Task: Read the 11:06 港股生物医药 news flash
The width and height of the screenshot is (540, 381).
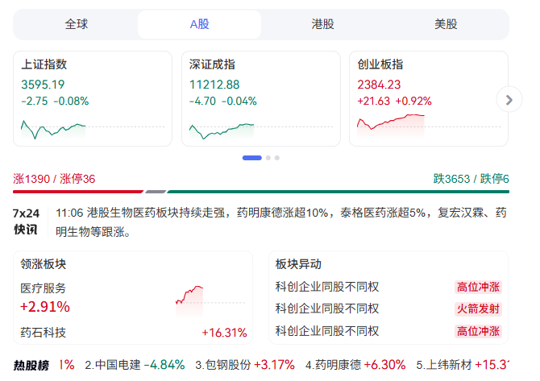Action: pos(282,222)
